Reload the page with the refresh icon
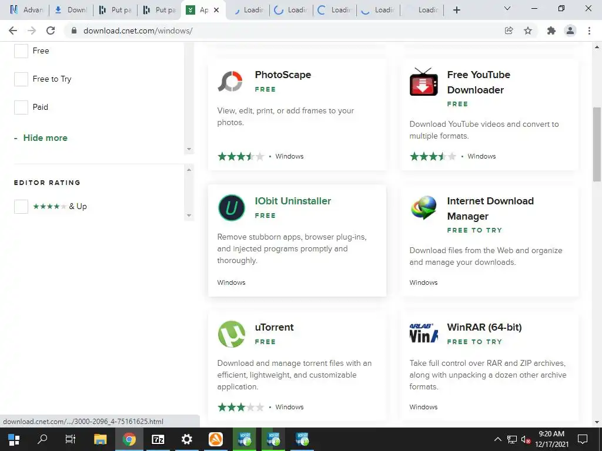The image size is (602, 451). (x=51, y=31)
